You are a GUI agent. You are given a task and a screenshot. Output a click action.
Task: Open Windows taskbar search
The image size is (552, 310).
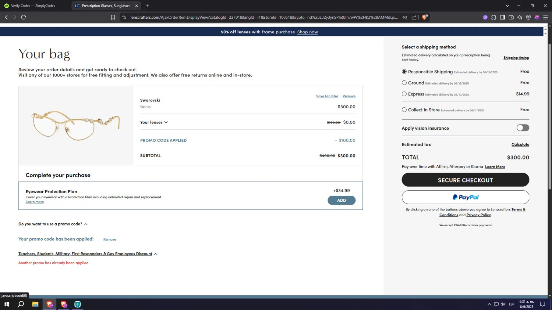coord(21,304)
